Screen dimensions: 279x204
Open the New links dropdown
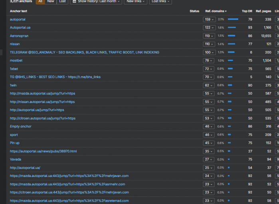[x=135, y=2]
